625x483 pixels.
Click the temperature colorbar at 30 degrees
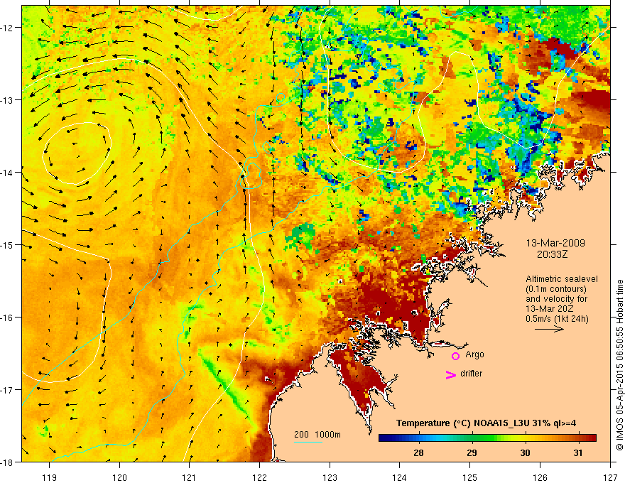point(525,438)
